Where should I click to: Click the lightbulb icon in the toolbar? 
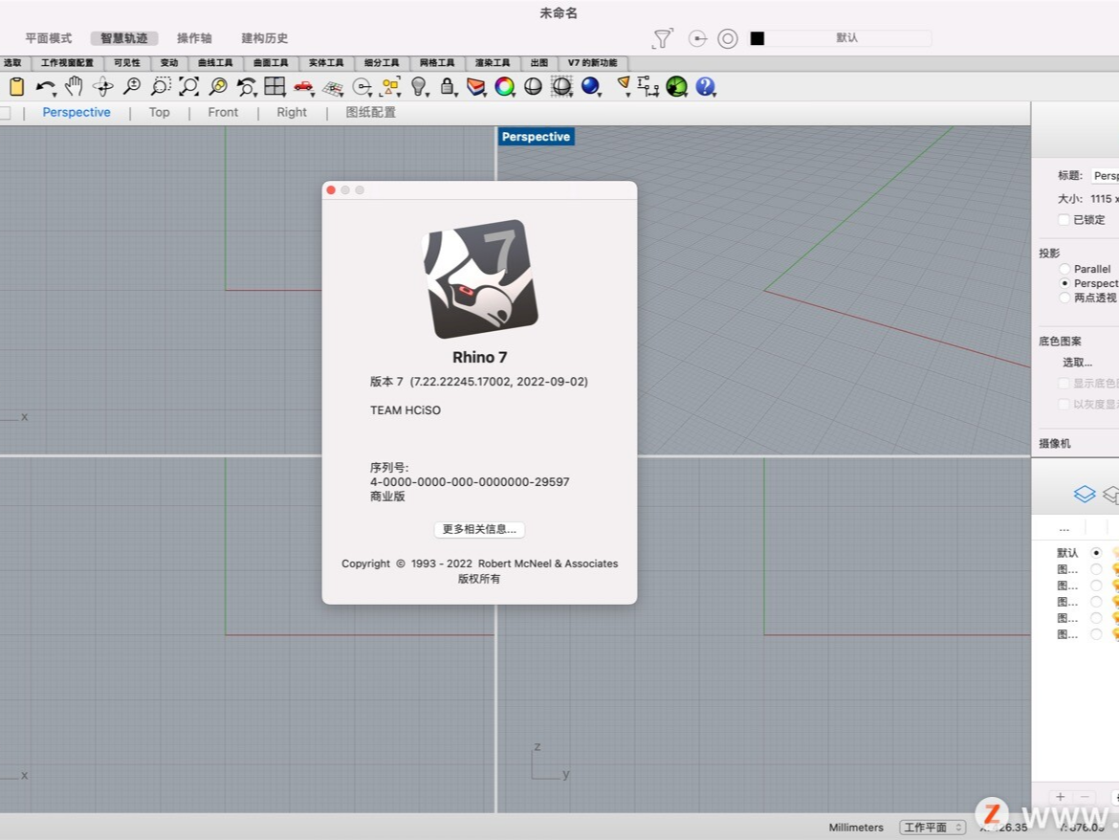pyautogui.click(x=419, y=87)
